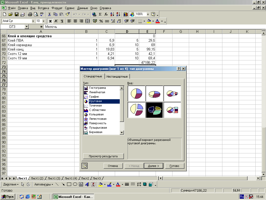
Task: Select Кольцевая chart type
Action: click(x=96, y=115)
